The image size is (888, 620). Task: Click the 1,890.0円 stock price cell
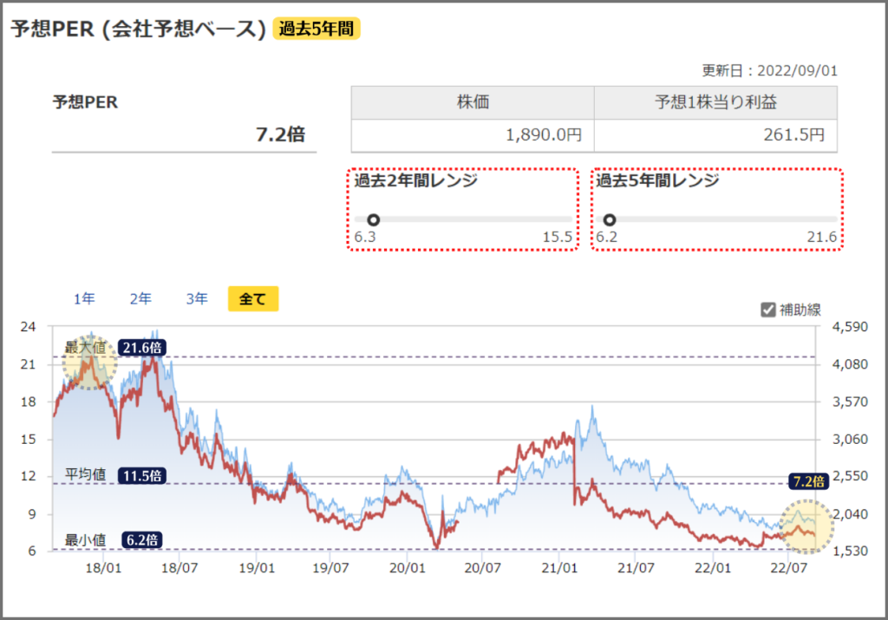point(473,135)
